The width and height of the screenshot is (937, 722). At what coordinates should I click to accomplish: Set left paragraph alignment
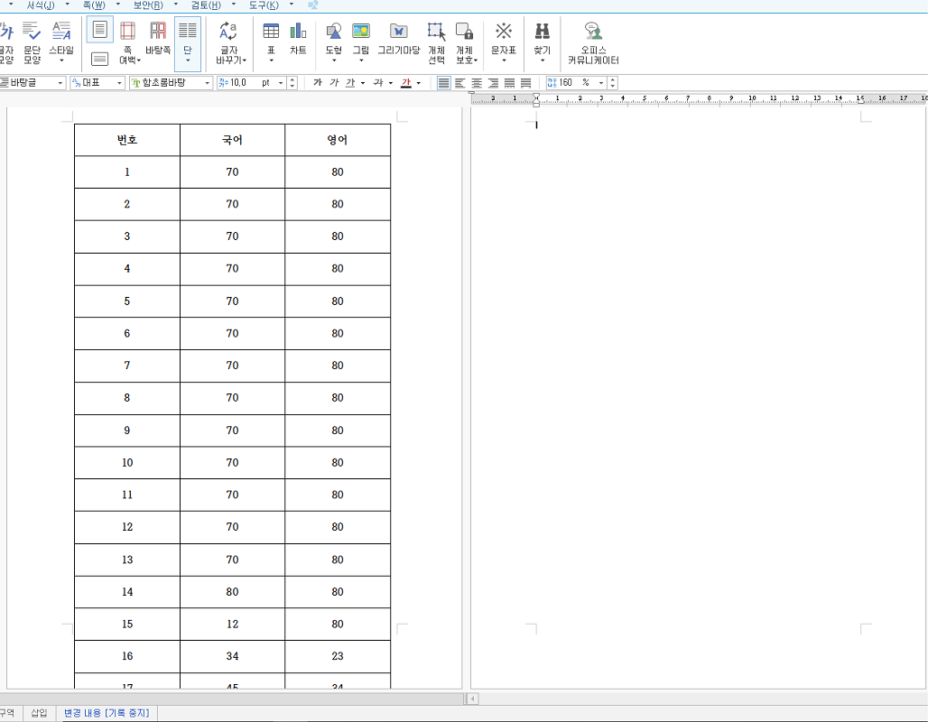(x=460, y=82)
